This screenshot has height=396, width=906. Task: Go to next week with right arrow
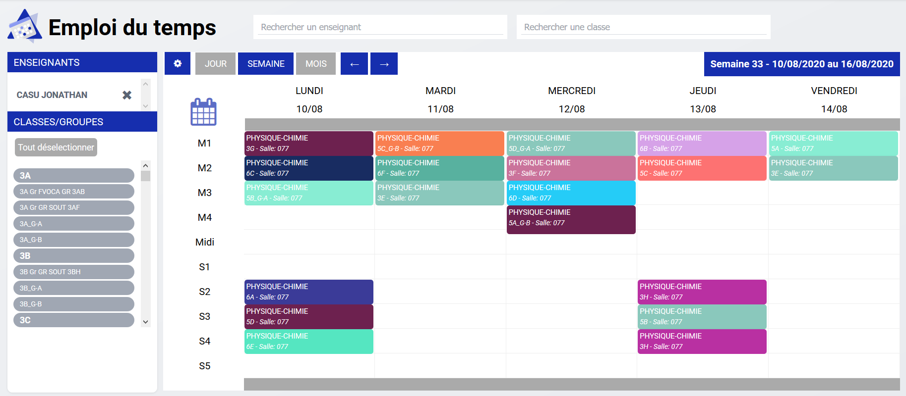click(384, 64)
